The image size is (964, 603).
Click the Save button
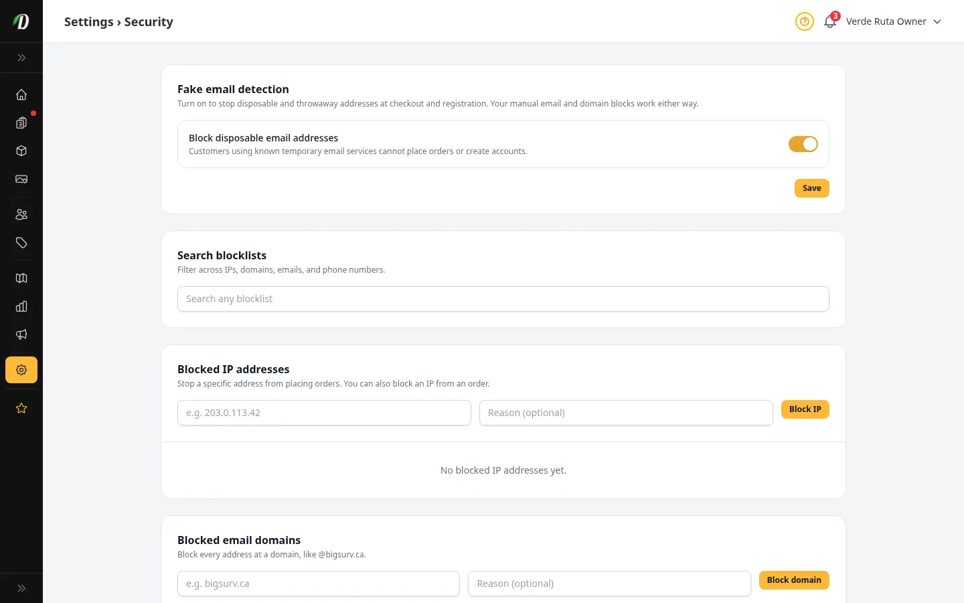click(x=812, y=188)
